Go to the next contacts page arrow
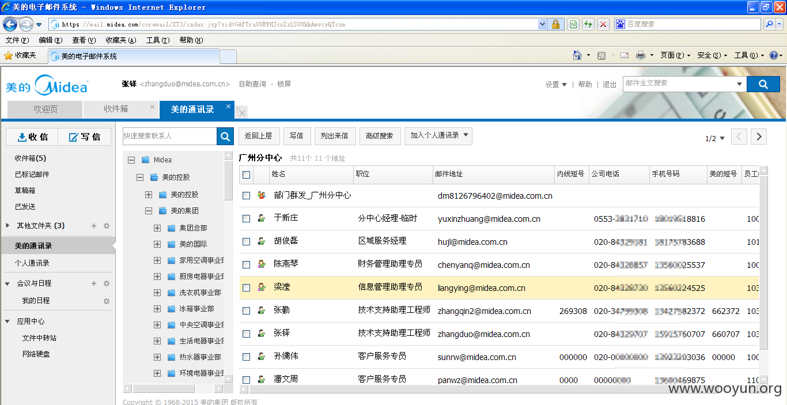This screenshot has width=787, height=405. coord(759,137)
